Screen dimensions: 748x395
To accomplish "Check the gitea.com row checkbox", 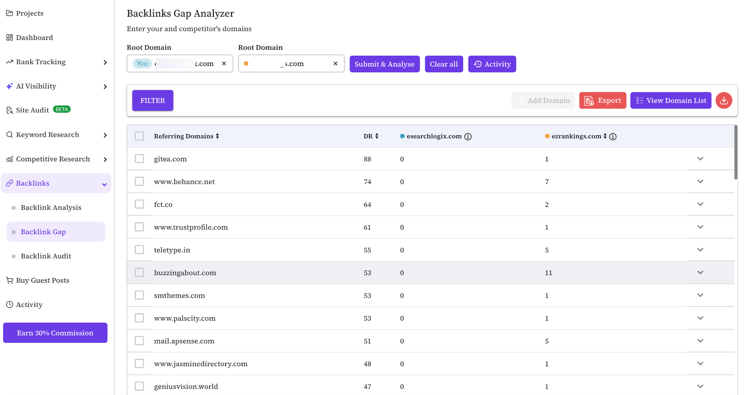I will tap(139, 159).
